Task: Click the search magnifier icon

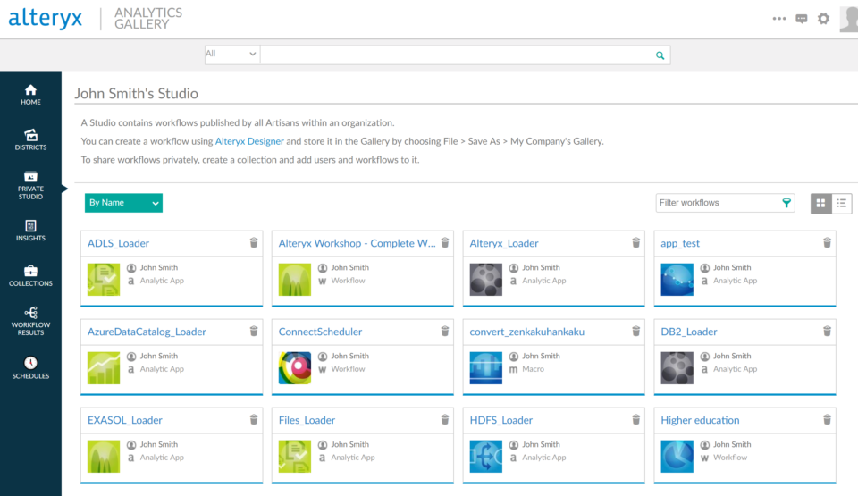Action: tap(660, 55)
